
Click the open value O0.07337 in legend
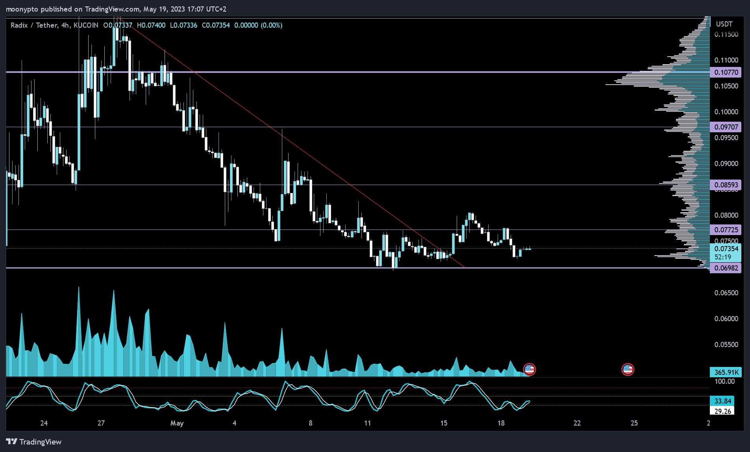coord(118,25)
